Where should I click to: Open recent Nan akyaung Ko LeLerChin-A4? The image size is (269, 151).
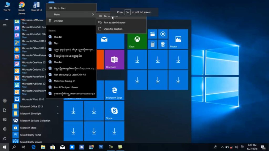[71, 75]
